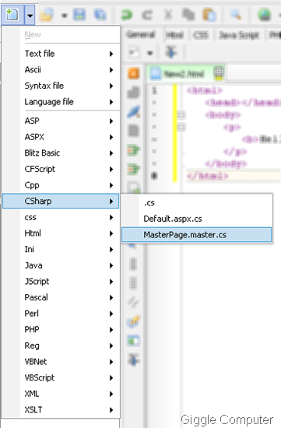Image resolution: width=281 pixels, height=428 pixels.
Task: Click the pencil edit icon in side toolbar
Action: click(x=134, y=321)
